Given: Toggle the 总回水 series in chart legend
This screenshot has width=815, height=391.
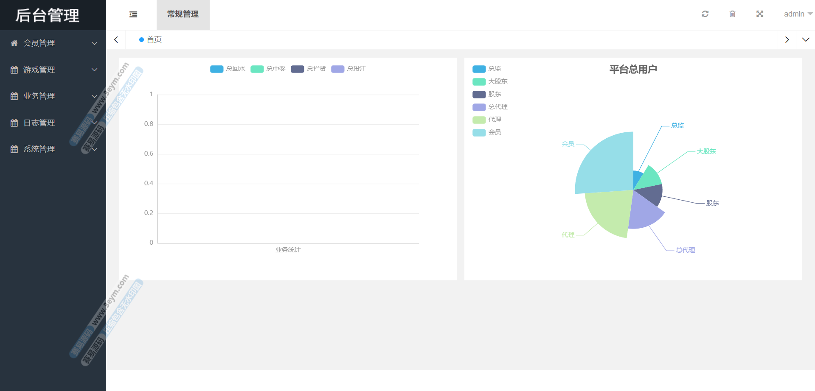Looking at the screenshot, I should coord(228,69).
